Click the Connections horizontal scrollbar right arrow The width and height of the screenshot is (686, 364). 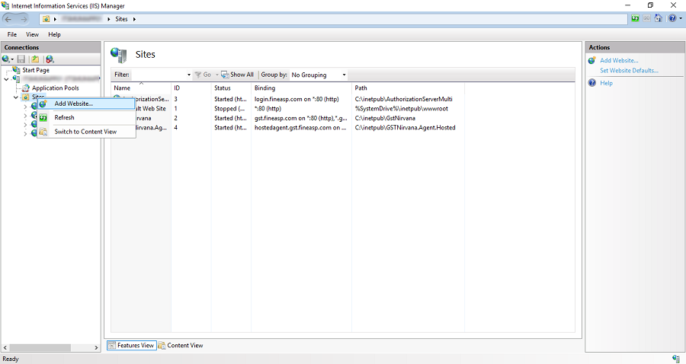point(96,348)
